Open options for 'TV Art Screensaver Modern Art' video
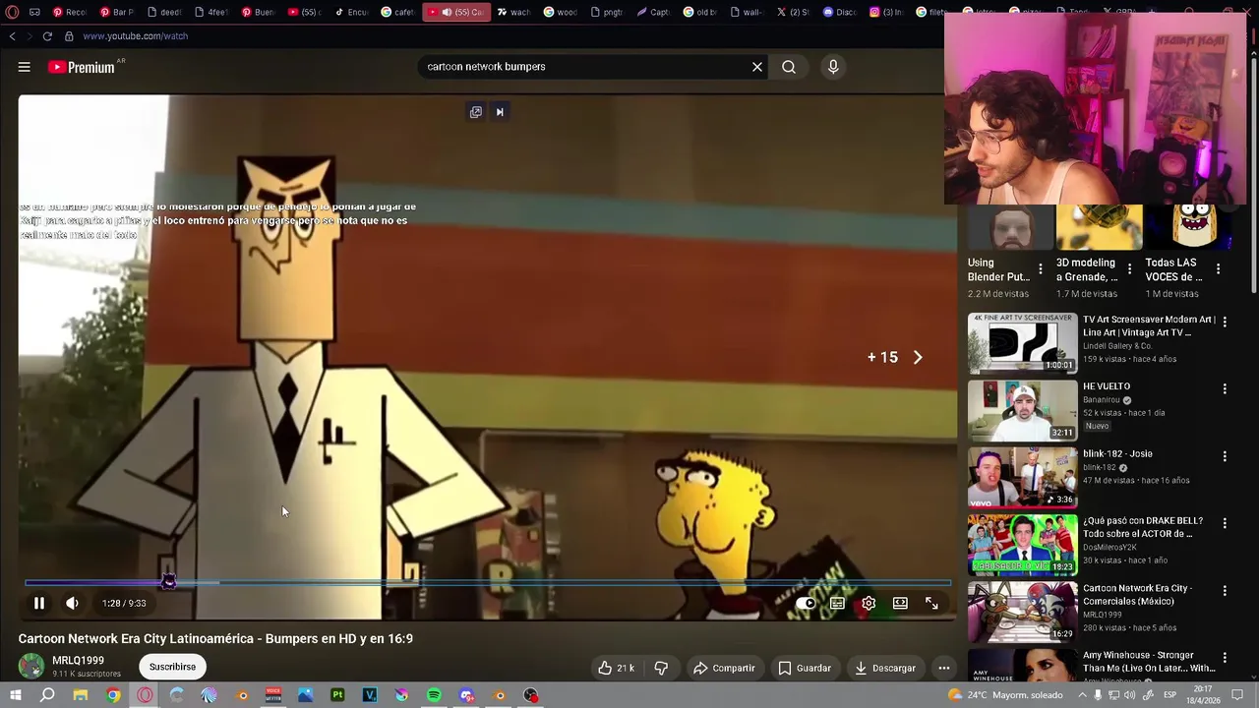1259x708 pixels. [x=1225, y=322]
